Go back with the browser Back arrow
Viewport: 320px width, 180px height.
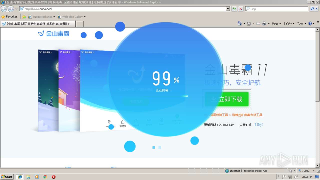tap(4, 9)
